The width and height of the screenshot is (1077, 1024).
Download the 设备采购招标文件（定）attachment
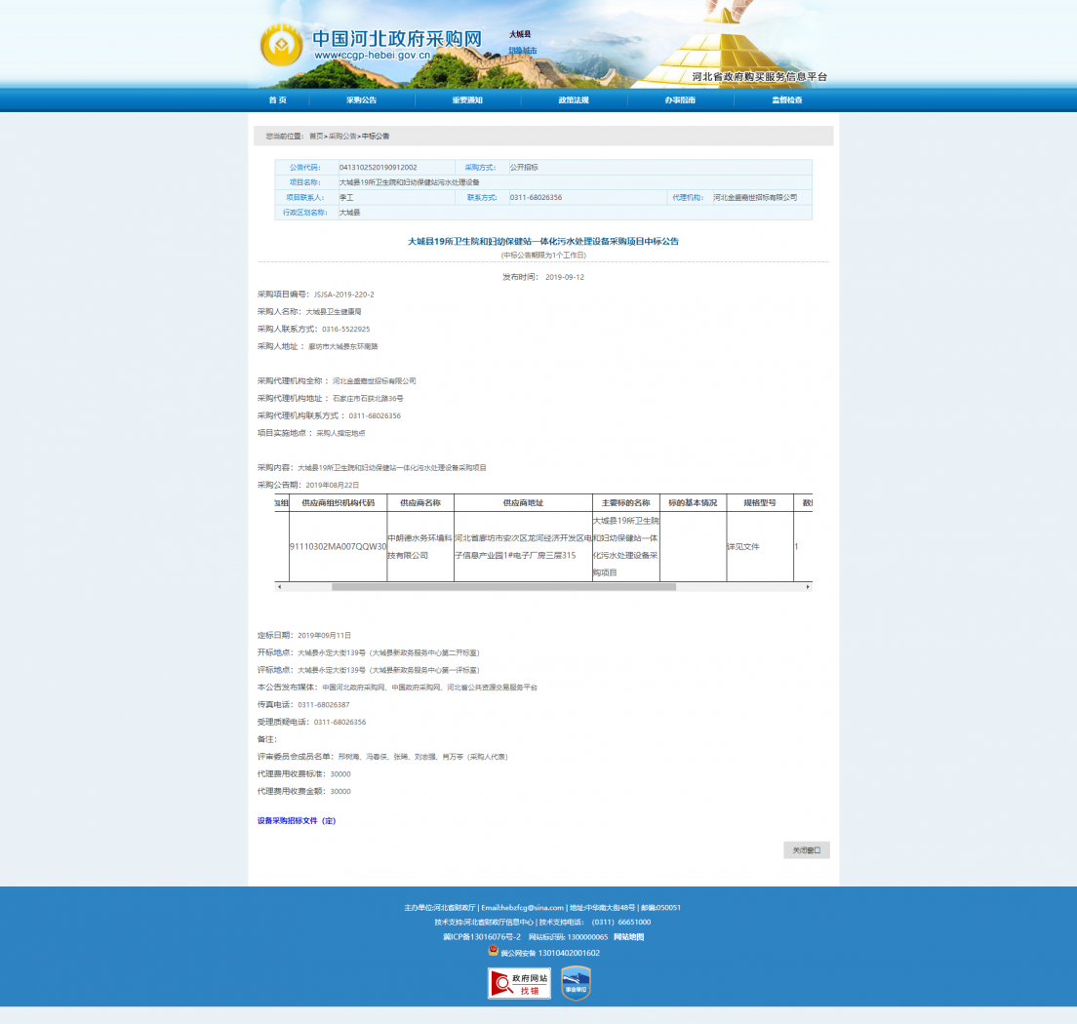click(297, 821)
